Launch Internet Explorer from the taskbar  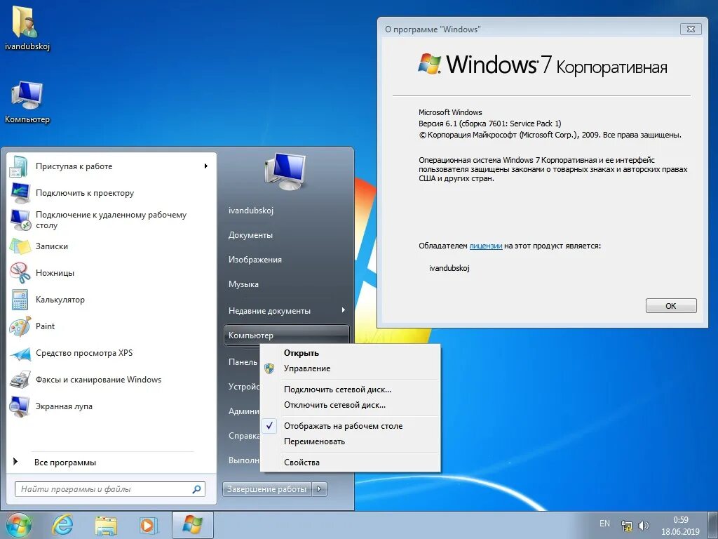62,525
